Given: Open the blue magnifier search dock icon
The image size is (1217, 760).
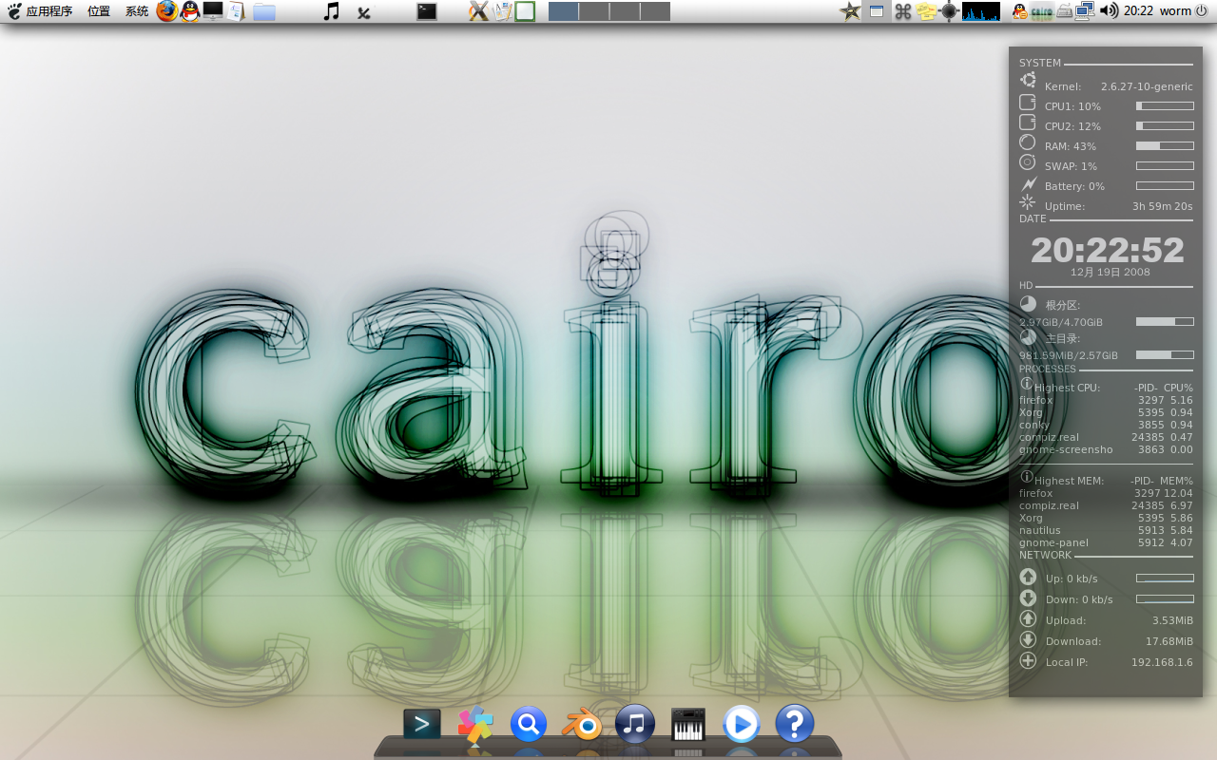Looking at the screenshot, I should click(529, 725).
